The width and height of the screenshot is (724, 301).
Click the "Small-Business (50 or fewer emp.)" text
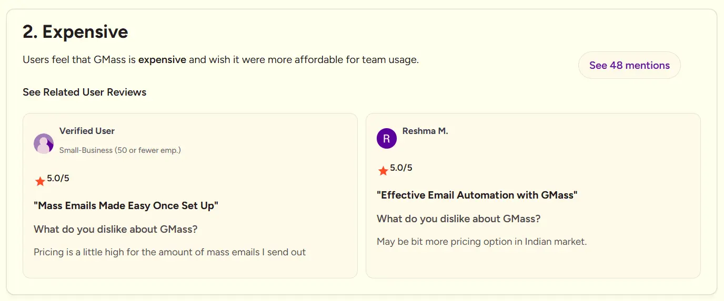point(120,150)
